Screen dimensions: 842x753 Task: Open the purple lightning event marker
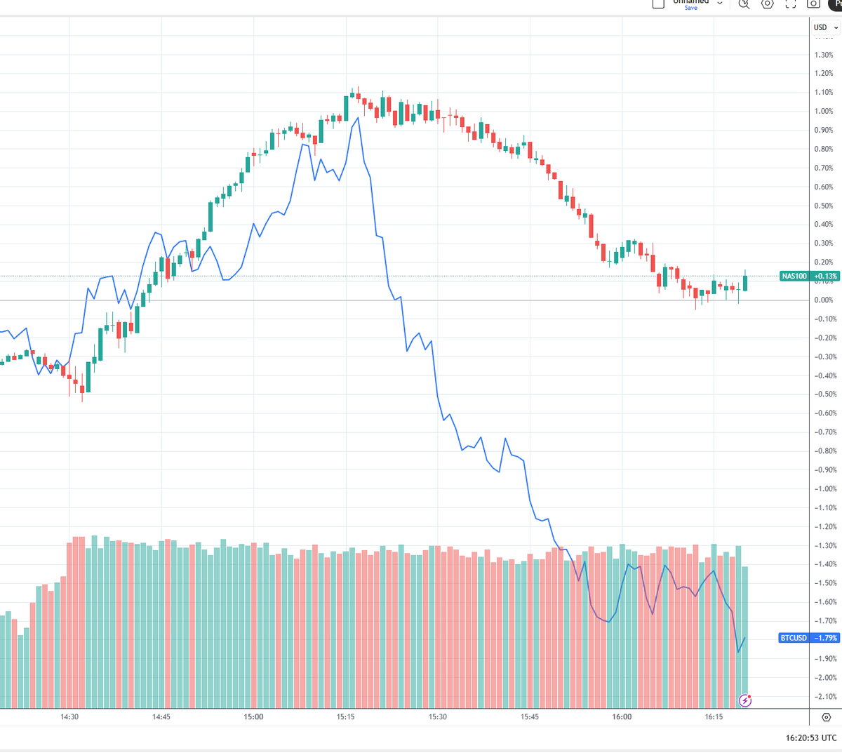click(745, 700)
